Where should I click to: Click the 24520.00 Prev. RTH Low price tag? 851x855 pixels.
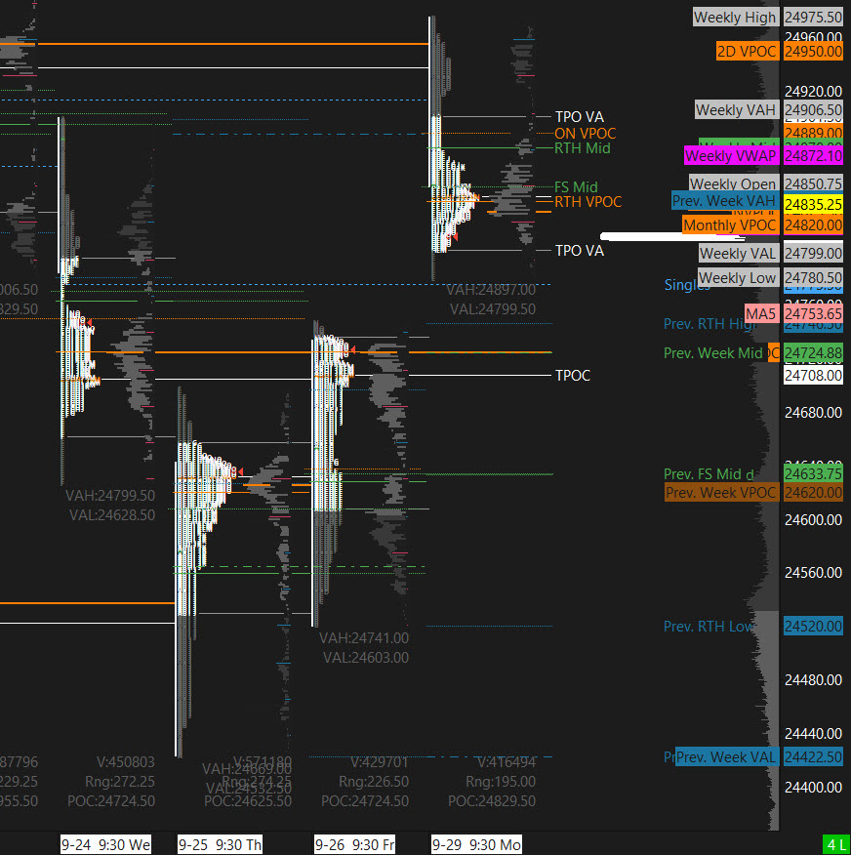[813, 627]
